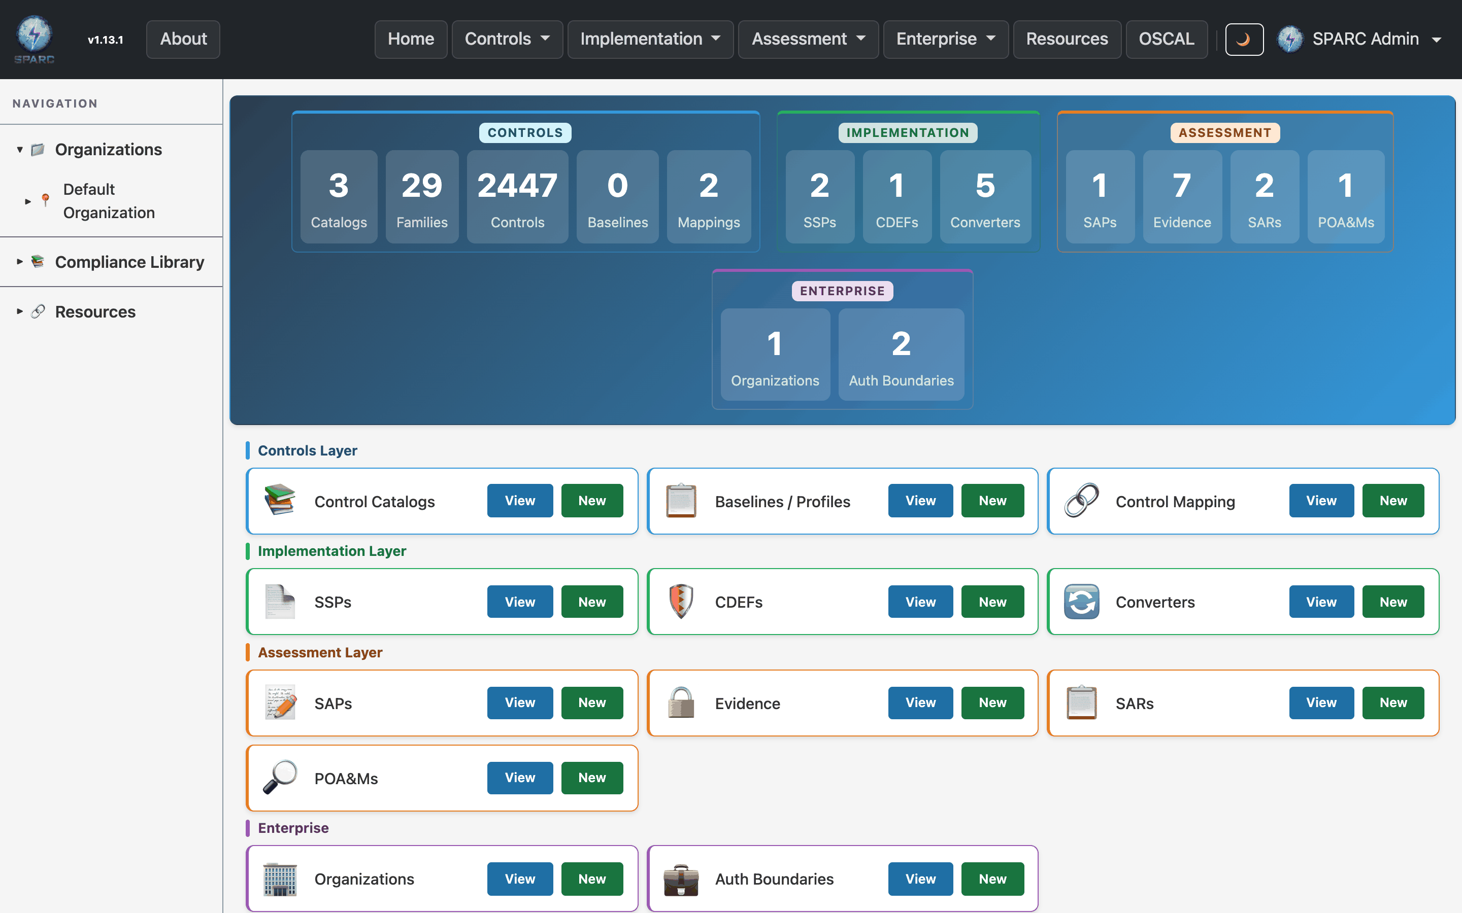This screenshot has width=1462, height=913.
Task: Click the POA&Ms magnifying glass icon
Action: (x=280, y=778)
